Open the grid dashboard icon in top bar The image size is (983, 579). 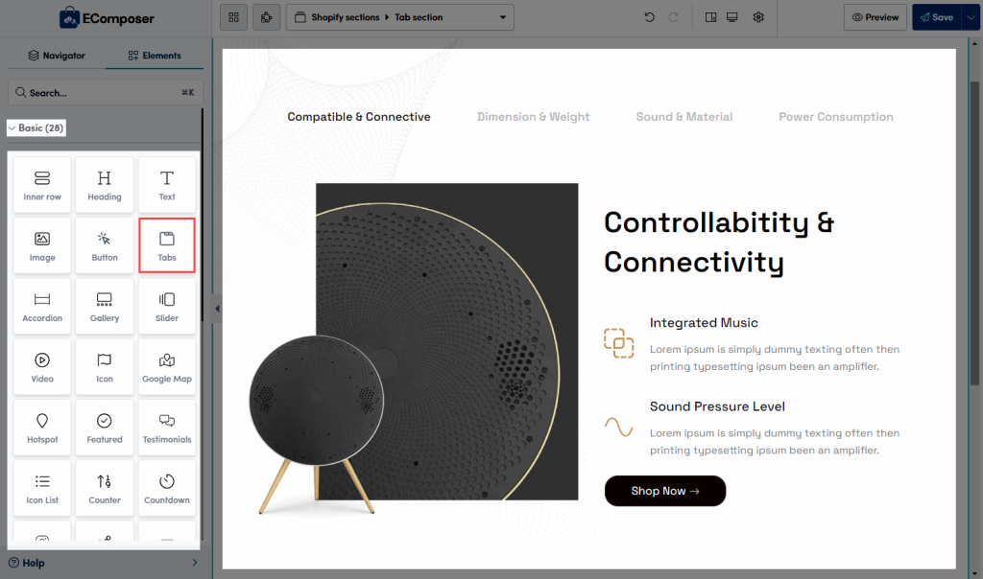(x=234, y=17)
